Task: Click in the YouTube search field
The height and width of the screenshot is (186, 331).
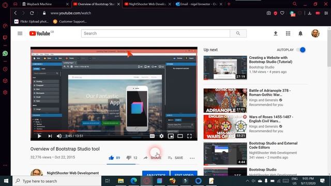Action: pos(156,33)
